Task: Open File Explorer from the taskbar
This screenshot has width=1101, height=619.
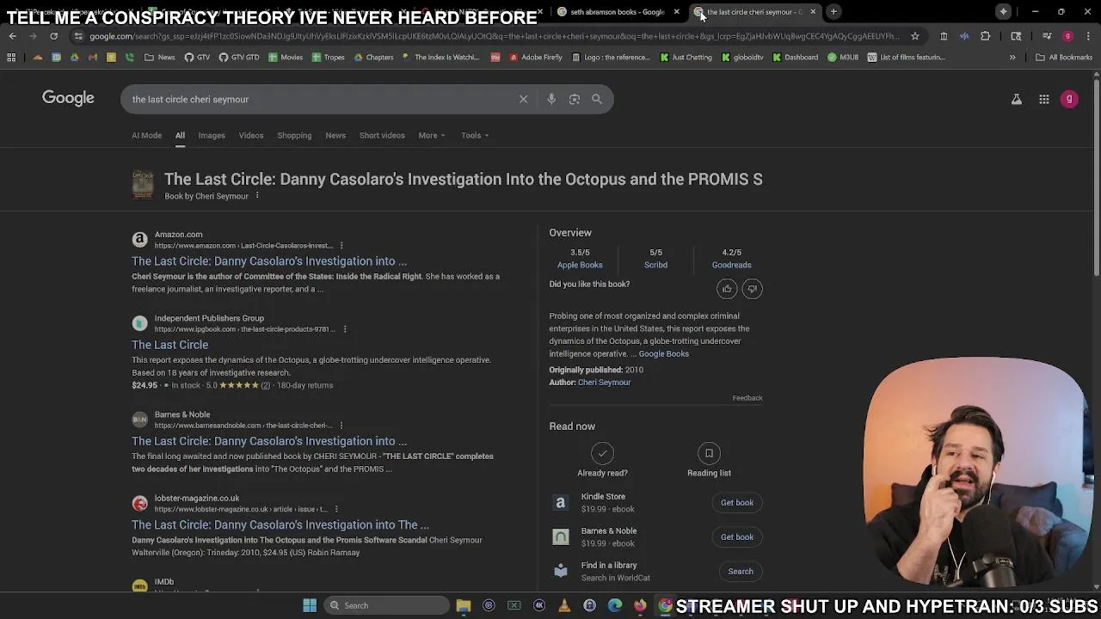Action: coord(464,605)
